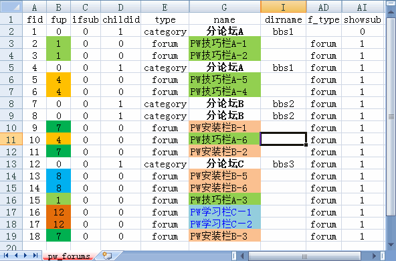Select cell 'PW安装栏B-2'
The height and width of the screenshot is (261, 396).
coord(225,152)
